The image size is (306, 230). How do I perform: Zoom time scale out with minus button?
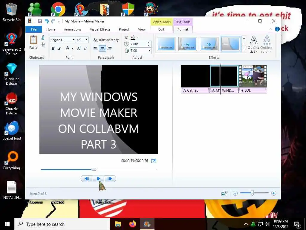click(235, 193)
